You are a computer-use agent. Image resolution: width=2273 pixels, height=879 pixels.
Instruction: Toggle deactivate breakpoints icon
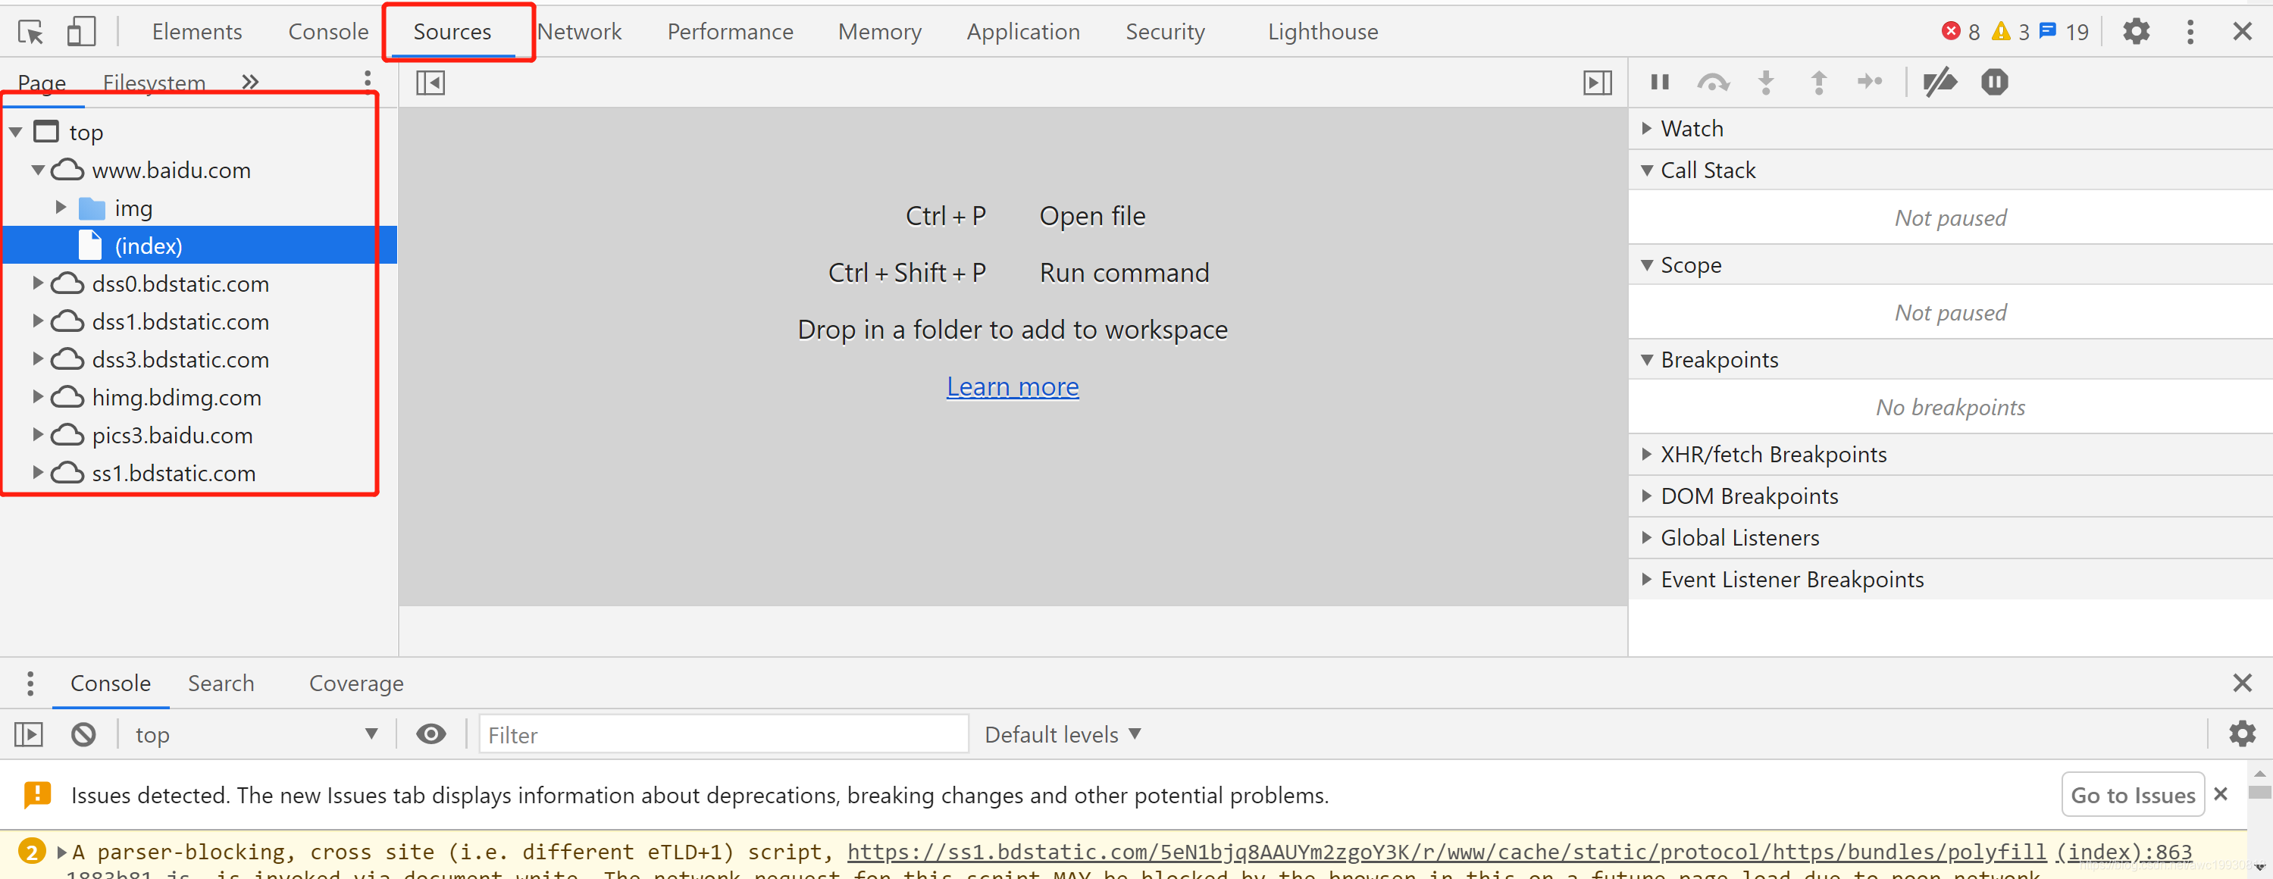[x=1940, y=83]
